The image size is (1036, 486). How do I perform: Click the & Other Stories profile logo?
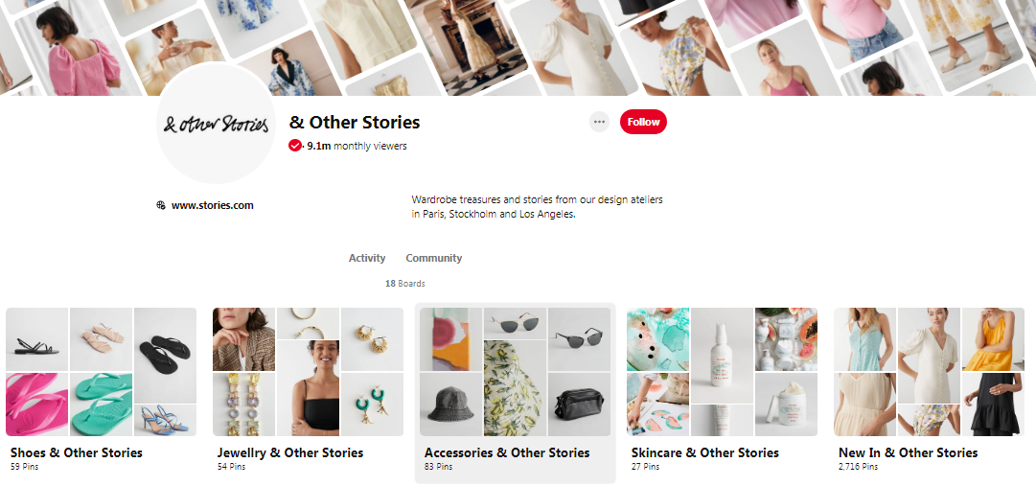coord(216,124)
